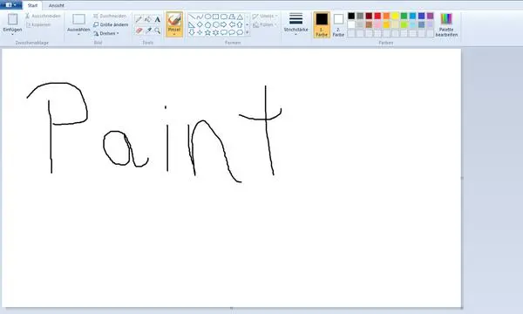Open the Füllen fill dropdown

pos(265,24)
